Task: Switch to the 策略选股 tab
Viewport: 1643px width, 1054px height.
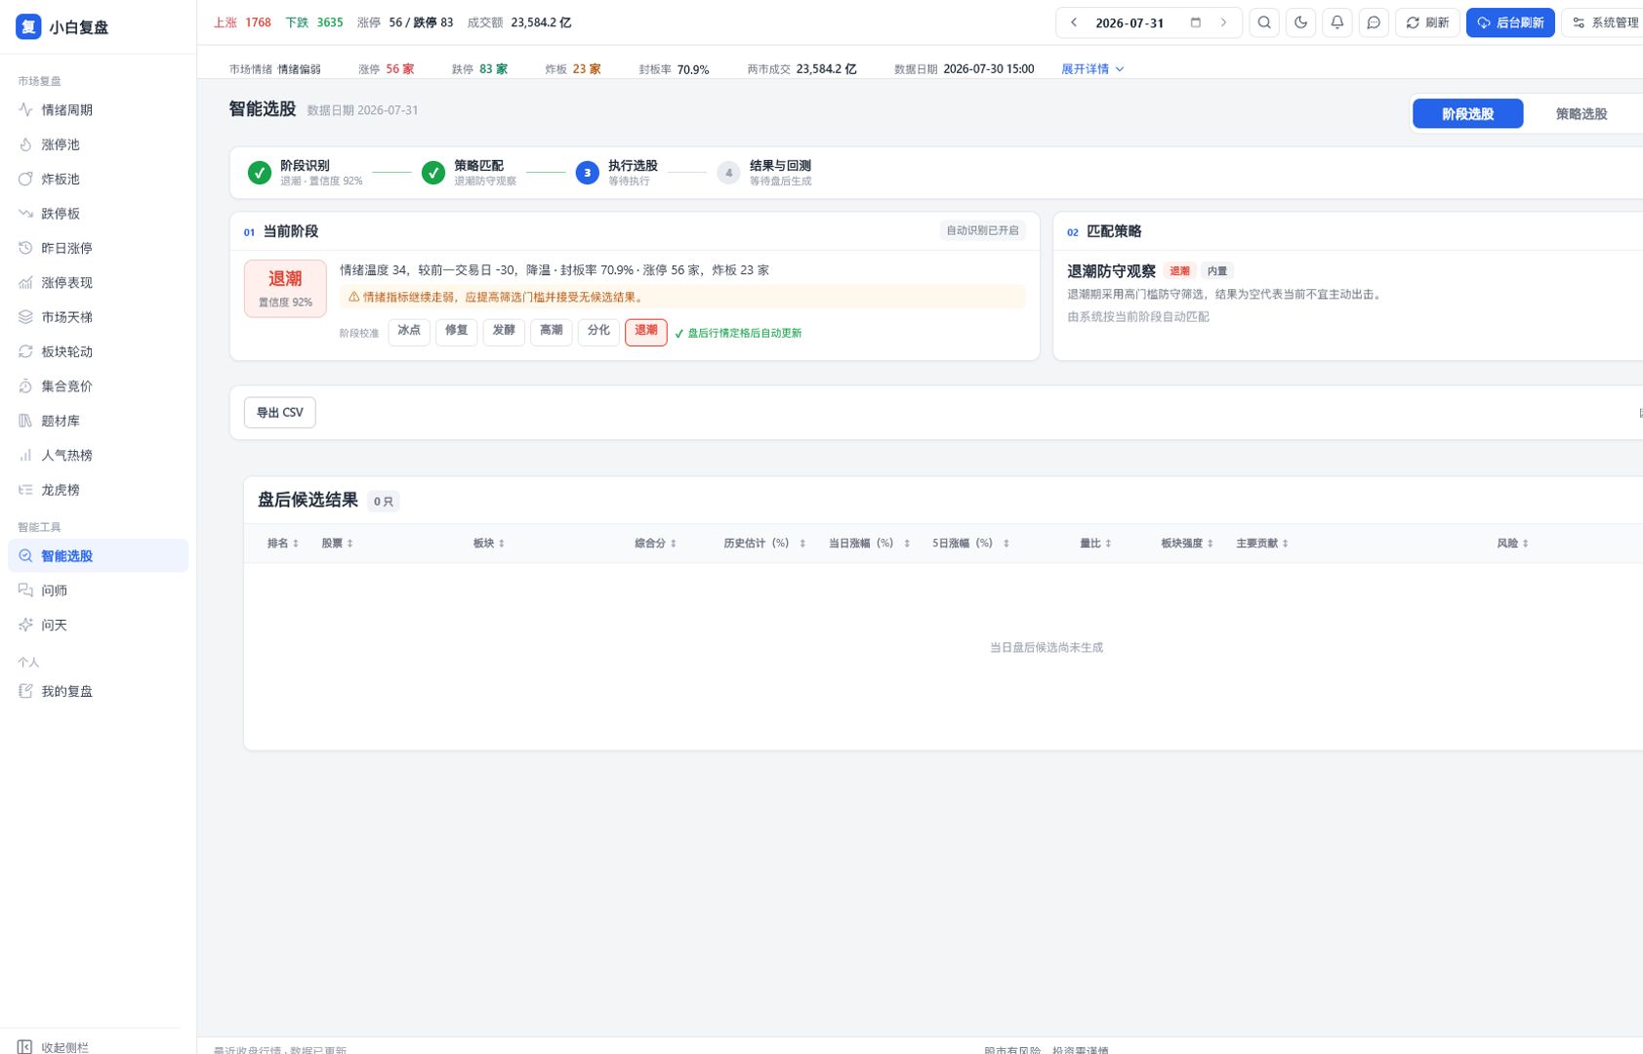Action: point(1581,114)
